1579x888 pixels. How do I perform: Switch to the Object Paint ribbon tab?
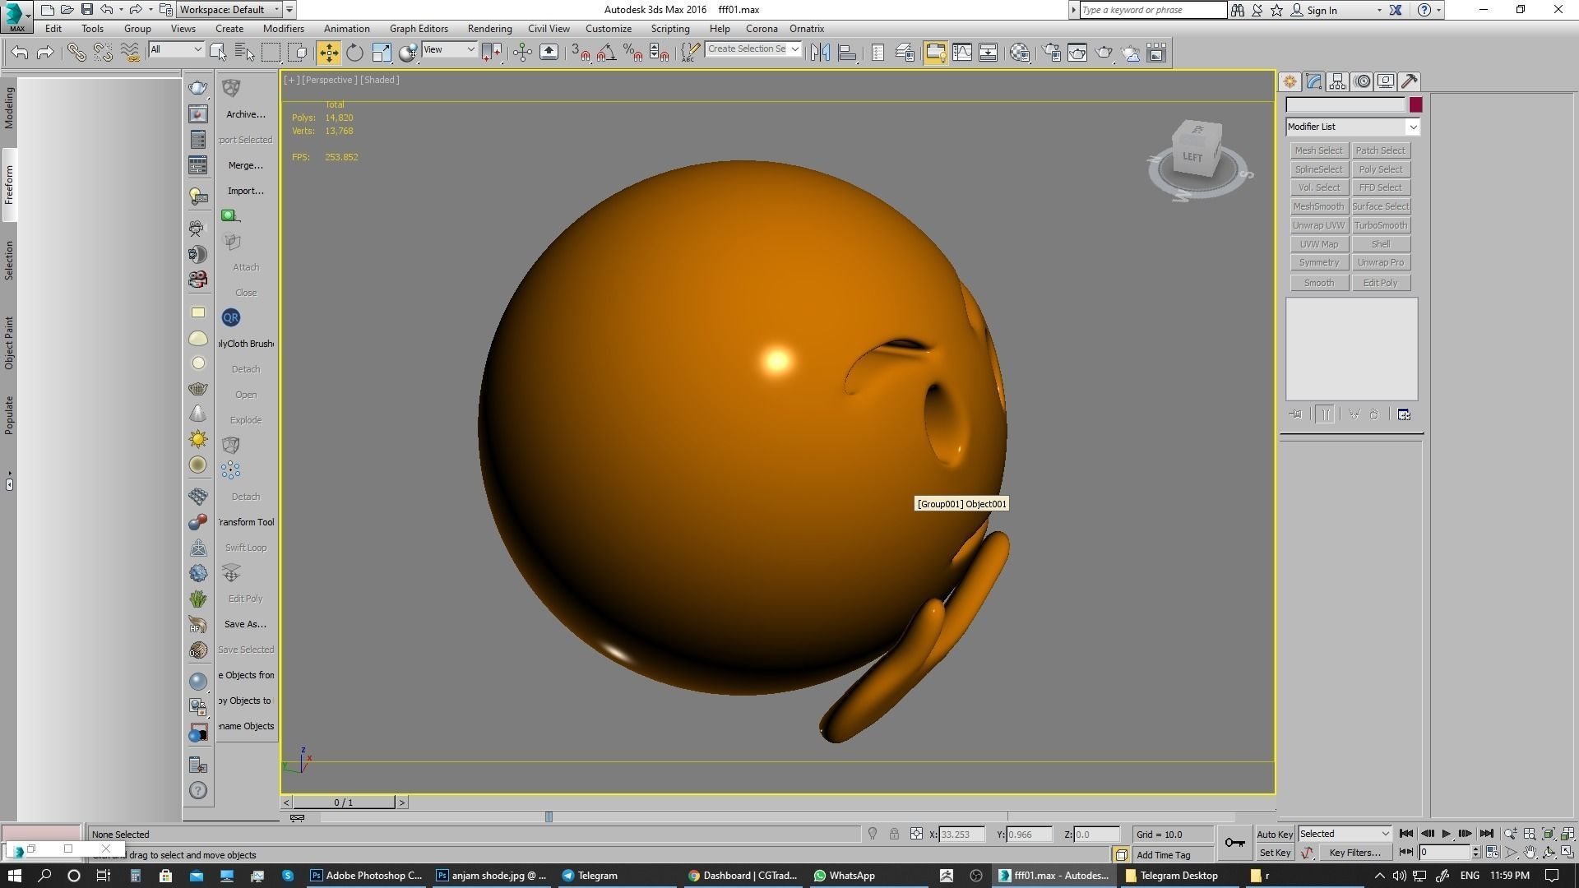pos(9,343)
